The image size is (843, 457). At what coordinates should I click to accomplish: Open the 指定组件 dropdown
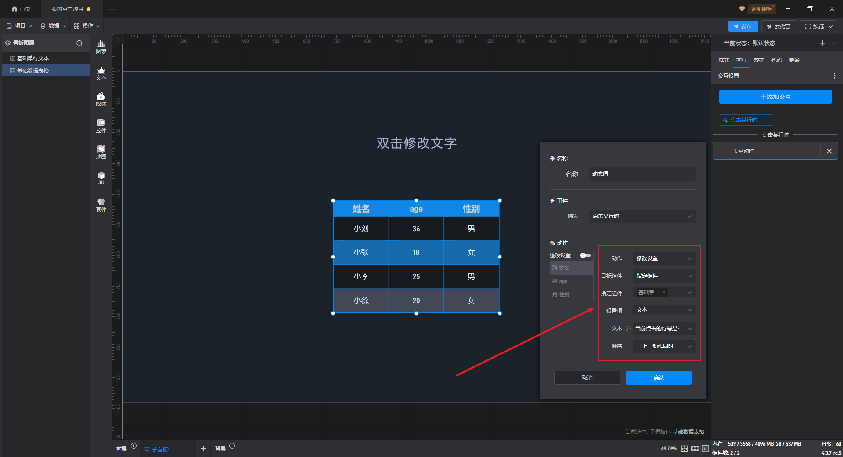click(x=664, y=293)
